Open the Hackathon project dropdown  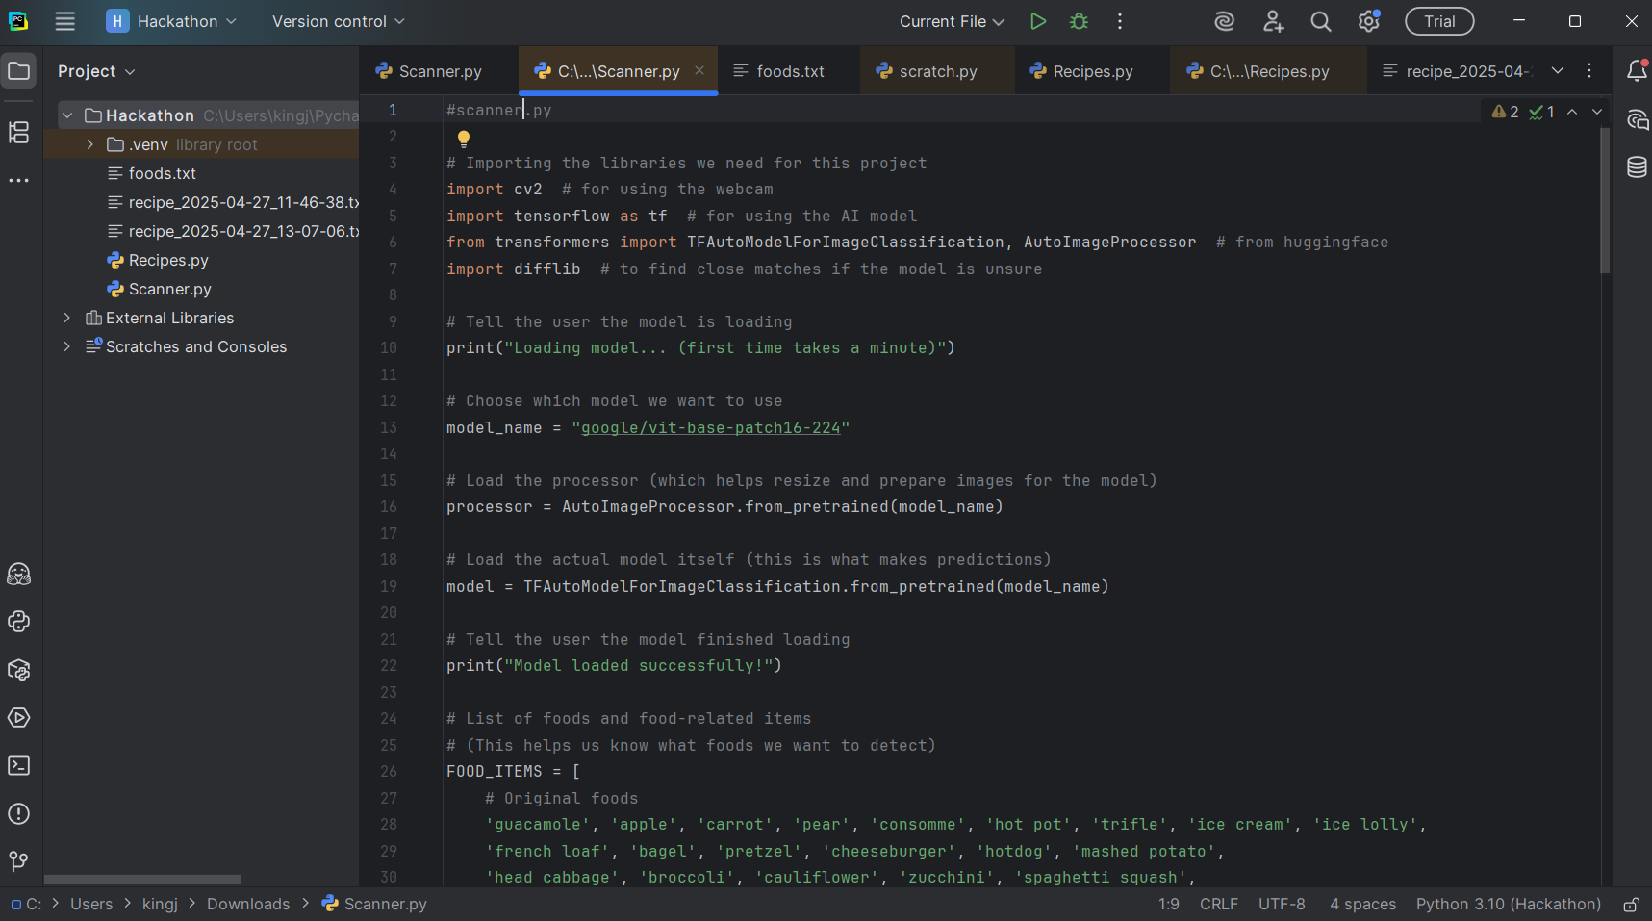(x=171, y=21)
